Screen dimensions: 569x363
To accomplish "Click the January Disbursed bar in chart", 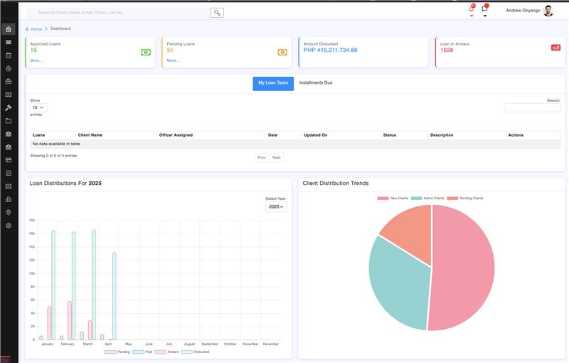I will click(53, 285).
